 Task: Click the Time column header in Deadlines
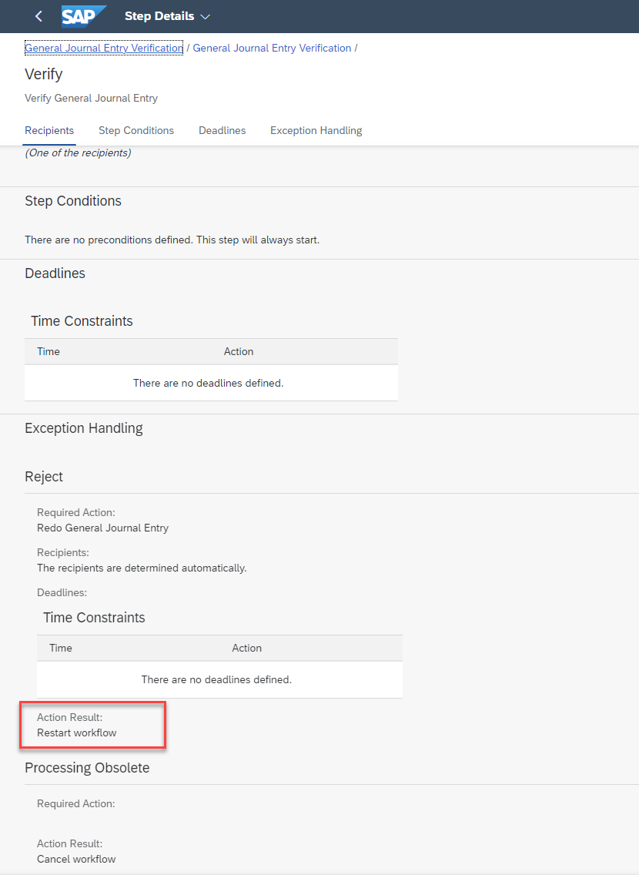tap(49, 351)
